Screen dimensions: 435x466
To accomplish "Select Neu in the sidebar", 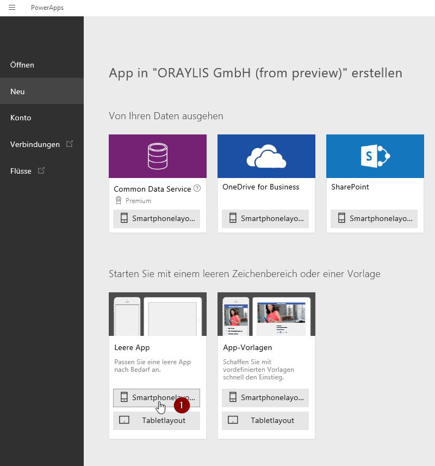I will 42,91.
